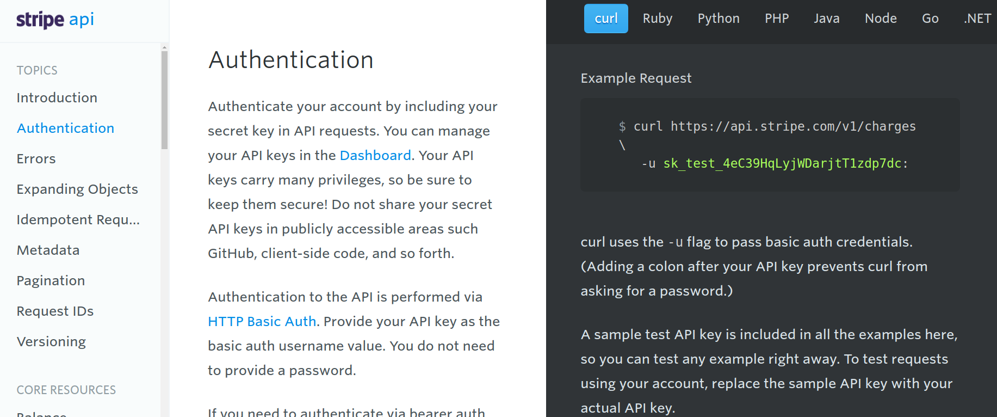Switch to the Python code tab
This screenshot has height=417, width=997.
pyautogui.click(x=719, y=19)
